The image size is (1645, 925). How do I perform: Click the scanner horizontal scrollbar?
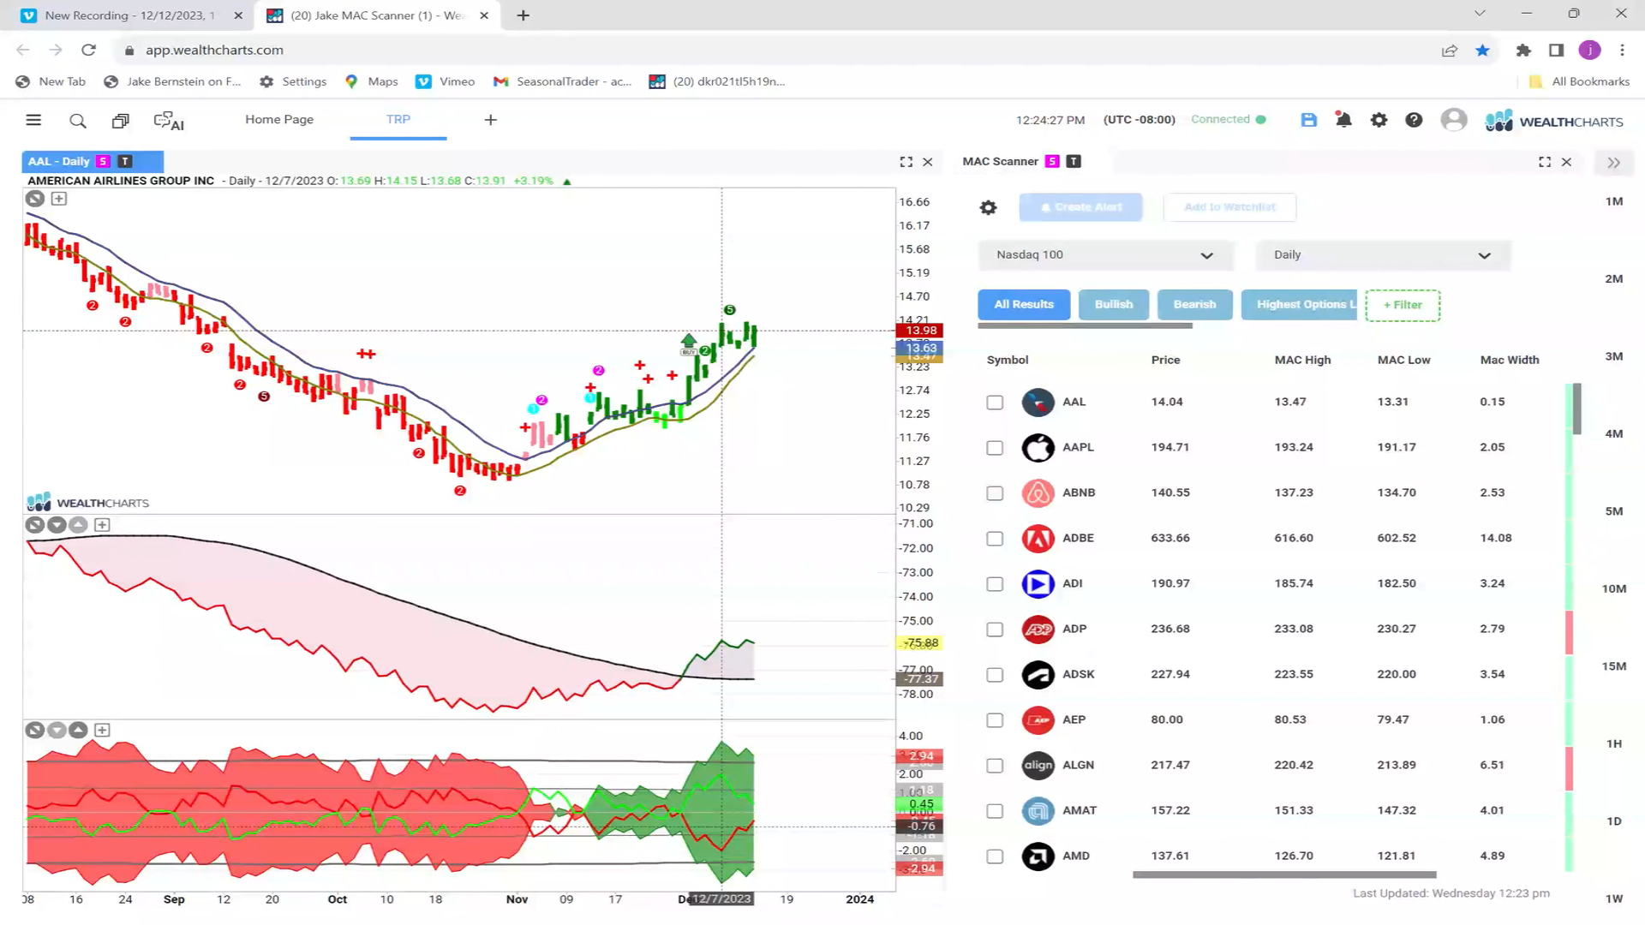point(1284,875)
